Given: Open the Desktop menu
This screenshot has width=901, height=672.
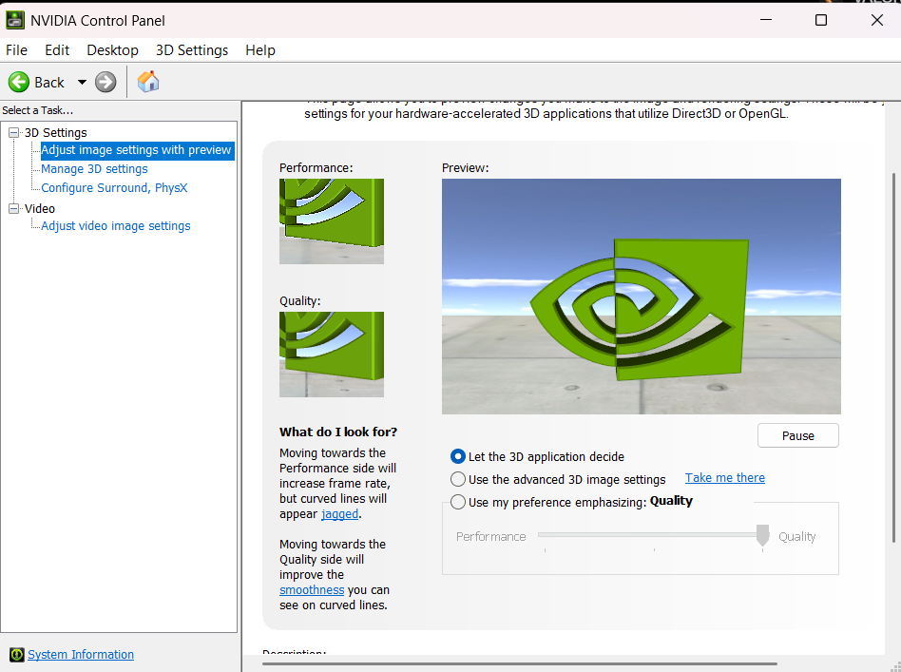Looking at the screenshot, I should [112, 50].
